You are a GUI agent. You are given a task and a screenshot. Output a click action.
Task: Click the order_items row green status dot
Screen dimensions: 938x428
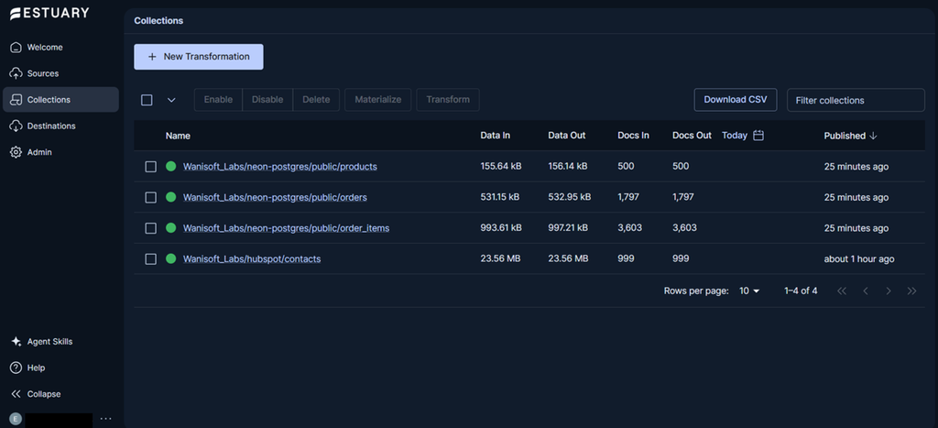(x=171, y=228)
